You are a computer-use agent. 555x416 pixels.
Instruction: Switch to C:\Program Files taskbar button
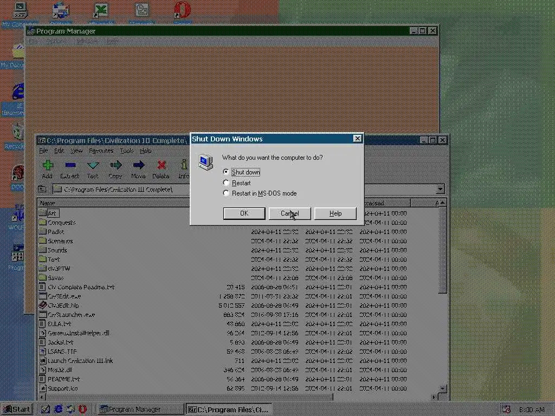pyautogui.click(x=229, y=409)
